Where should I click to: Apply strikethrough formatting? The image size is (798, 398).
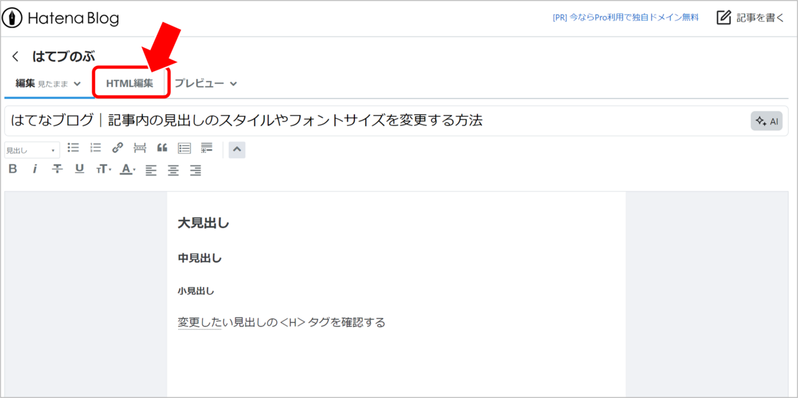click(57, 170)
